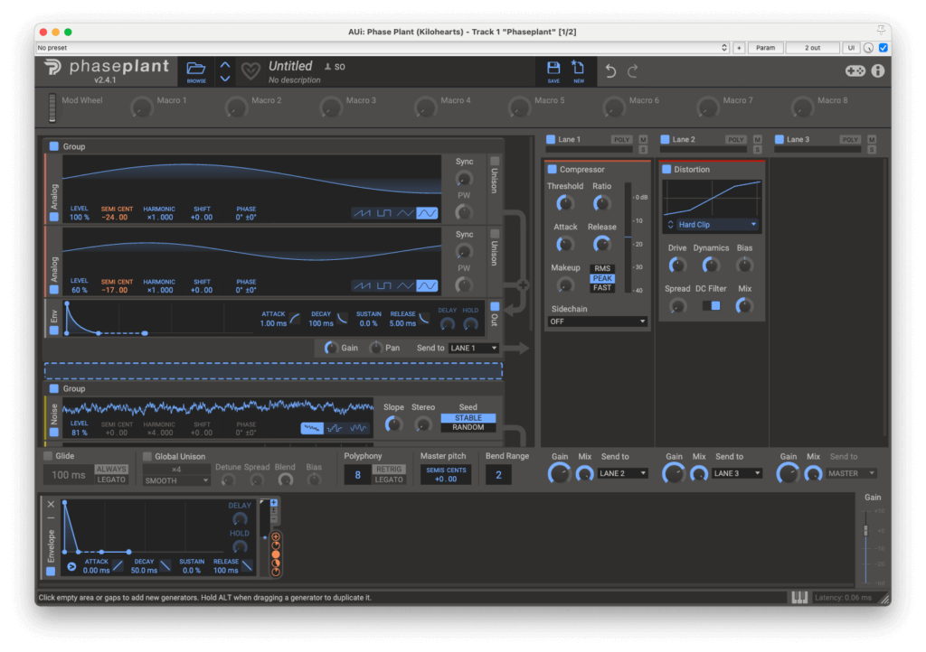Click the Param button in host bar
This screenshot has height=652, width=926.
765,48
